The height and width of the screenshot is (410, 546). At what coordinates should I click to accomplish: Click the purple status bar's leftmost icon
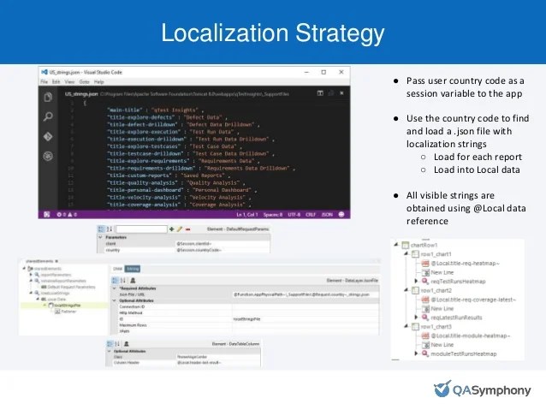(x=47, y=215)
